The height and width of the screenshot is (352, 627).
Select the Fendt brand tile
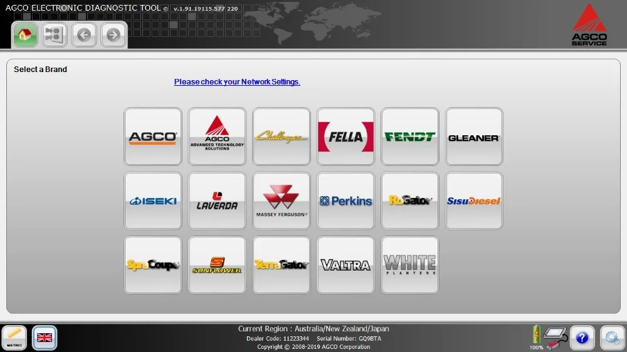pyautogui.click(x=410, y=137)
